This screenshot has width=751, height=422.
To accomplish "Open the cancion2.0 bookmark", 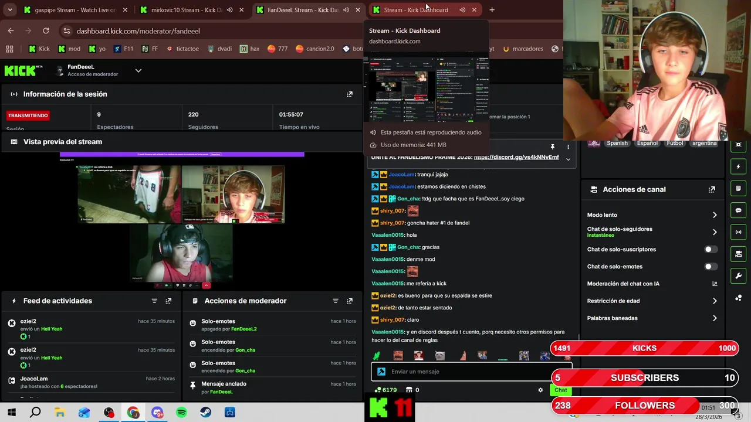I will pyautogui.click(x=314, y=49).
